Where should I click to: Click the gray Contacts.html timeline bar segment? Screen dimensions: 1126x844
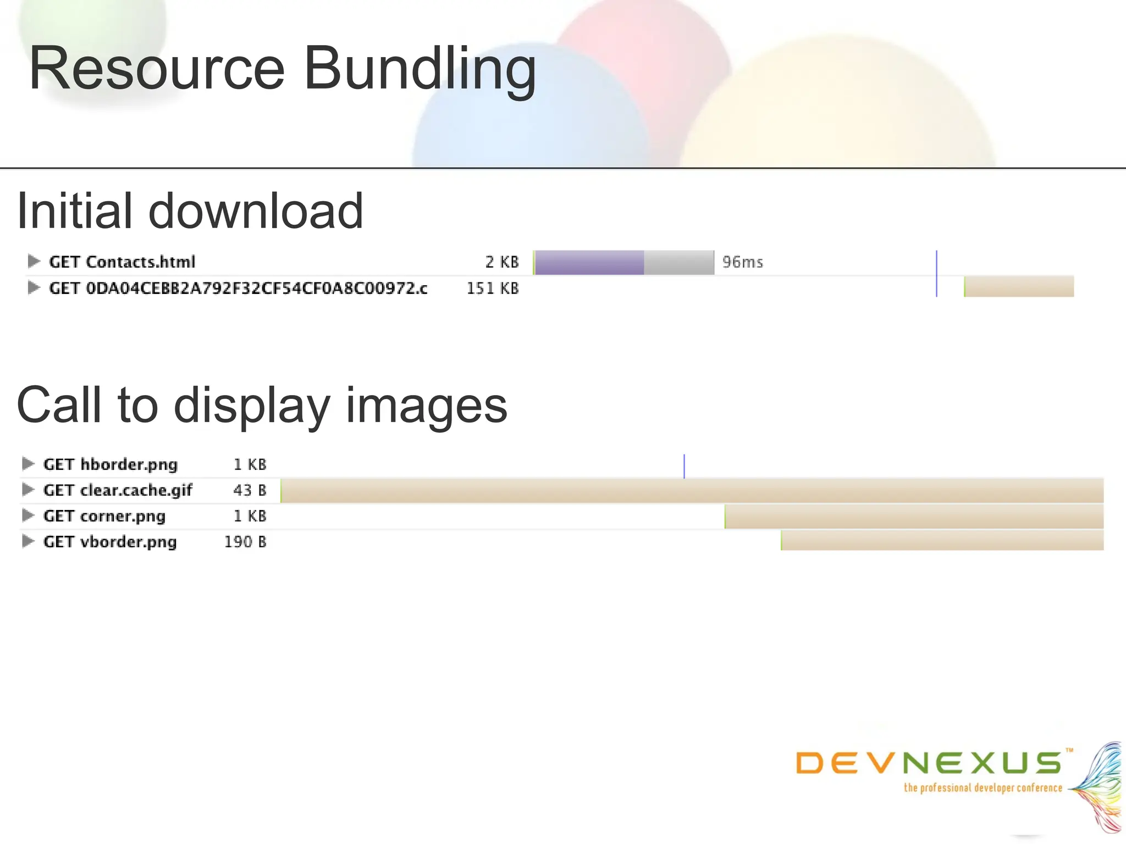click(x=679, y=263)
